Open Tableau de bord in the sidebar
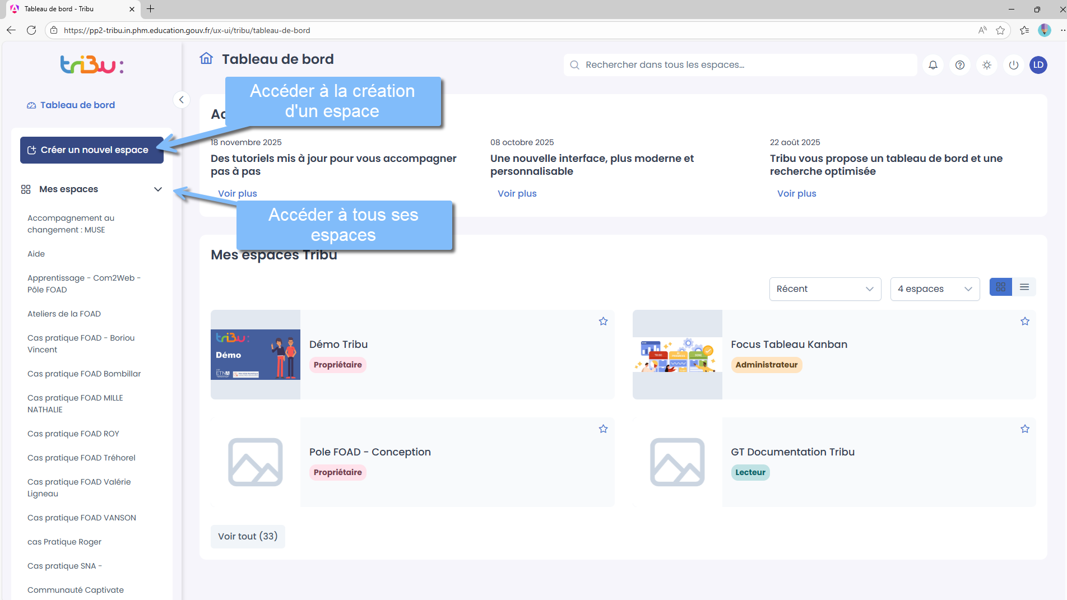Screen dimensions: 1067x600 click(71, 105)
